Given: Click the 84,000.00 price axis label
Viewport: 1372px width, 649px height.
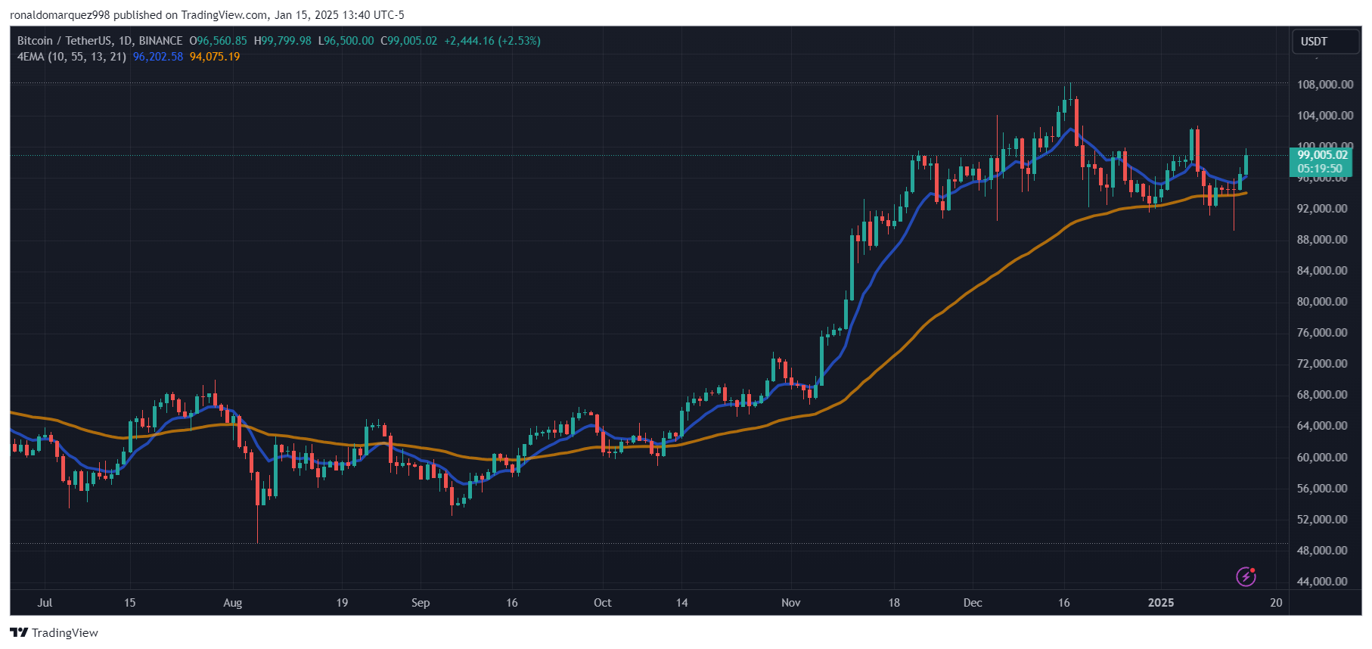Looking at the screenshot, I should (1322, 271).
